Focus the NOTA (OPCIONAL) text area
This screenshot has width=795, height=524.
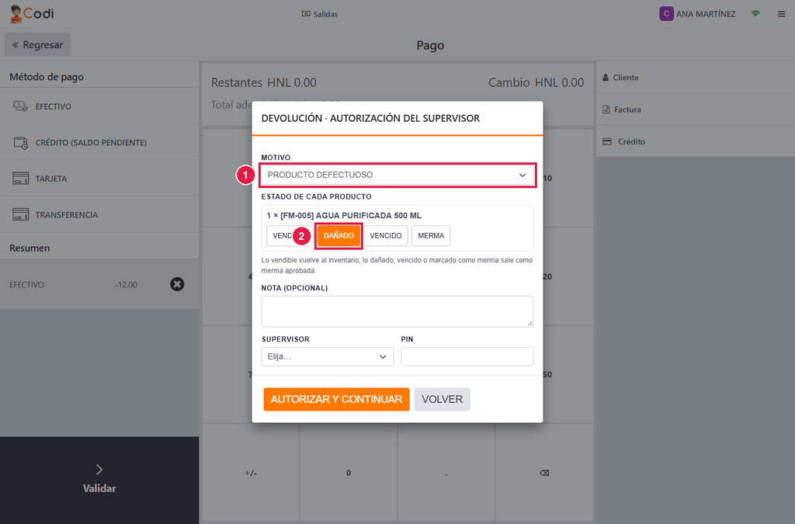coord(397,311)
